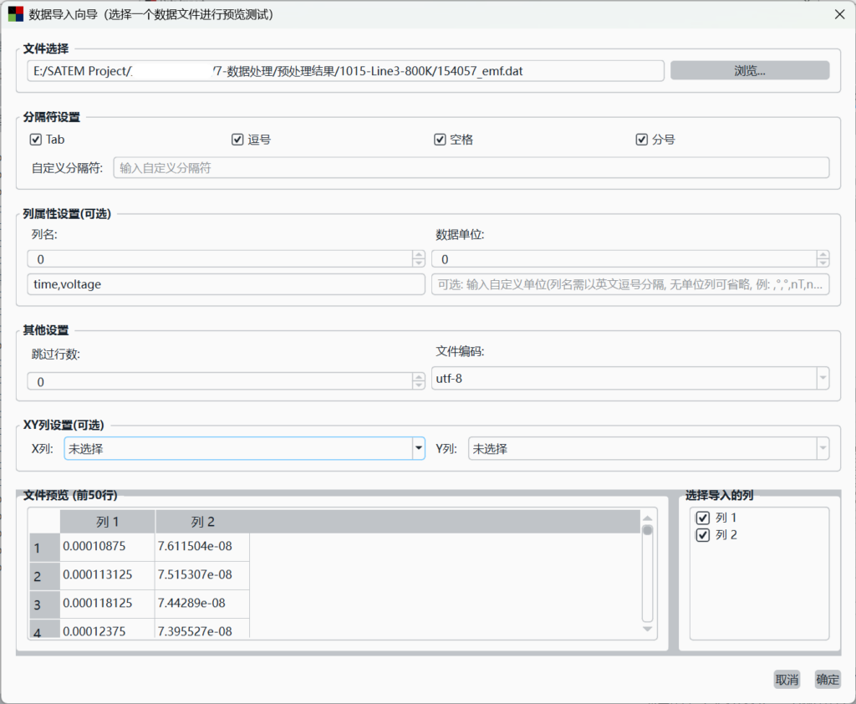Uncheck 列 2 in import columns list
The height and width of the screenshot is (704, 856).
[x=703, y=535]
